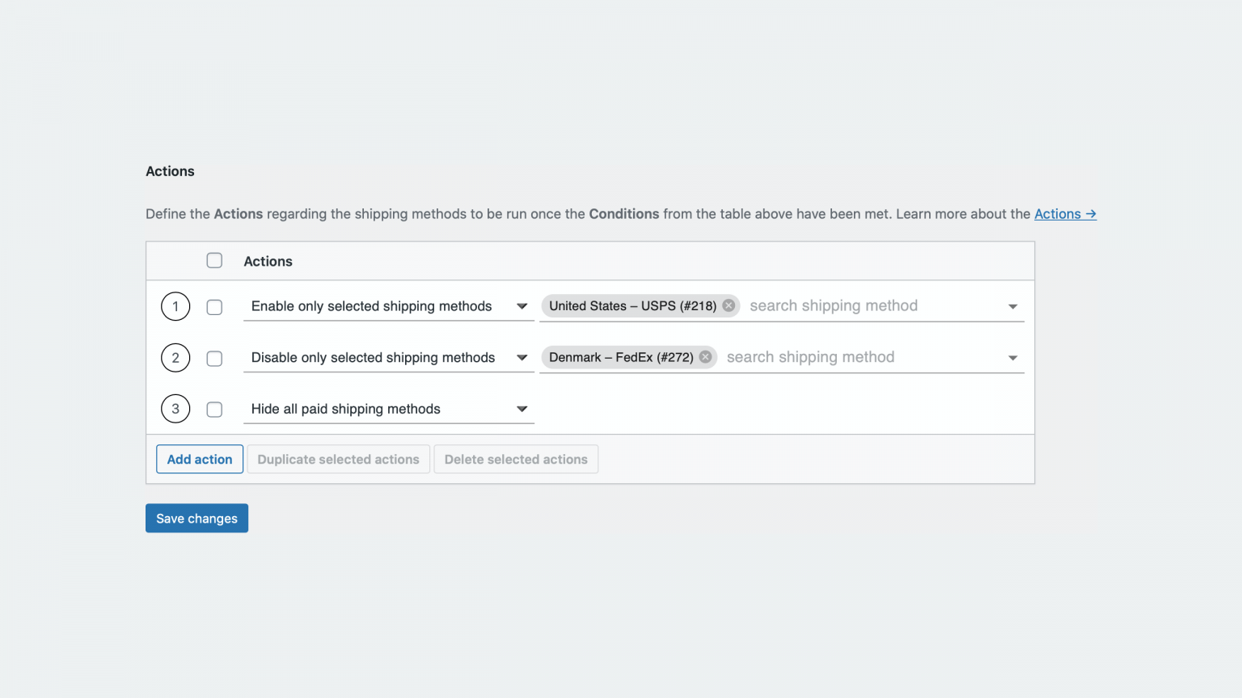
Task: Open the 'Disable only selected shipping methods' dropdown
Action: pyautogui.click(x=522, y=357)
